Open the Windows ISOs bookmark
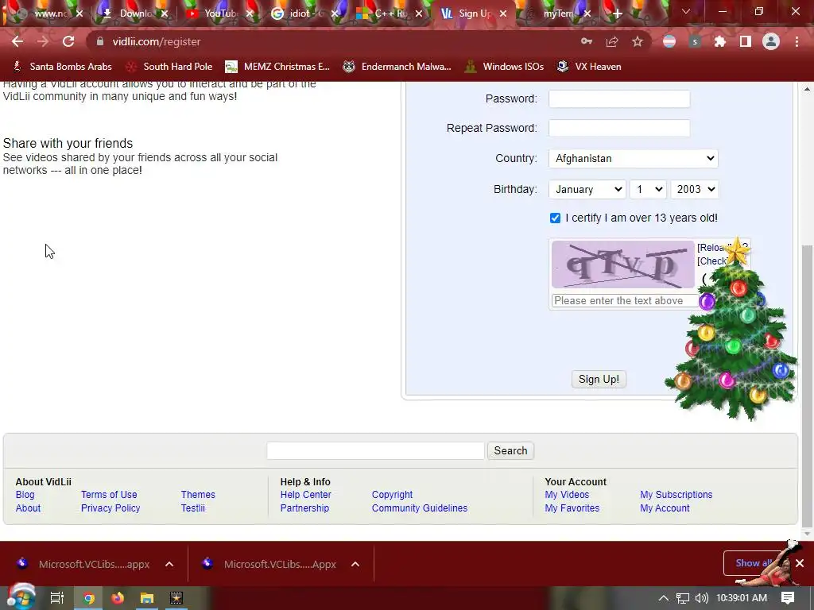This screenshot has height=610, width=814. [x=505, y=67]
